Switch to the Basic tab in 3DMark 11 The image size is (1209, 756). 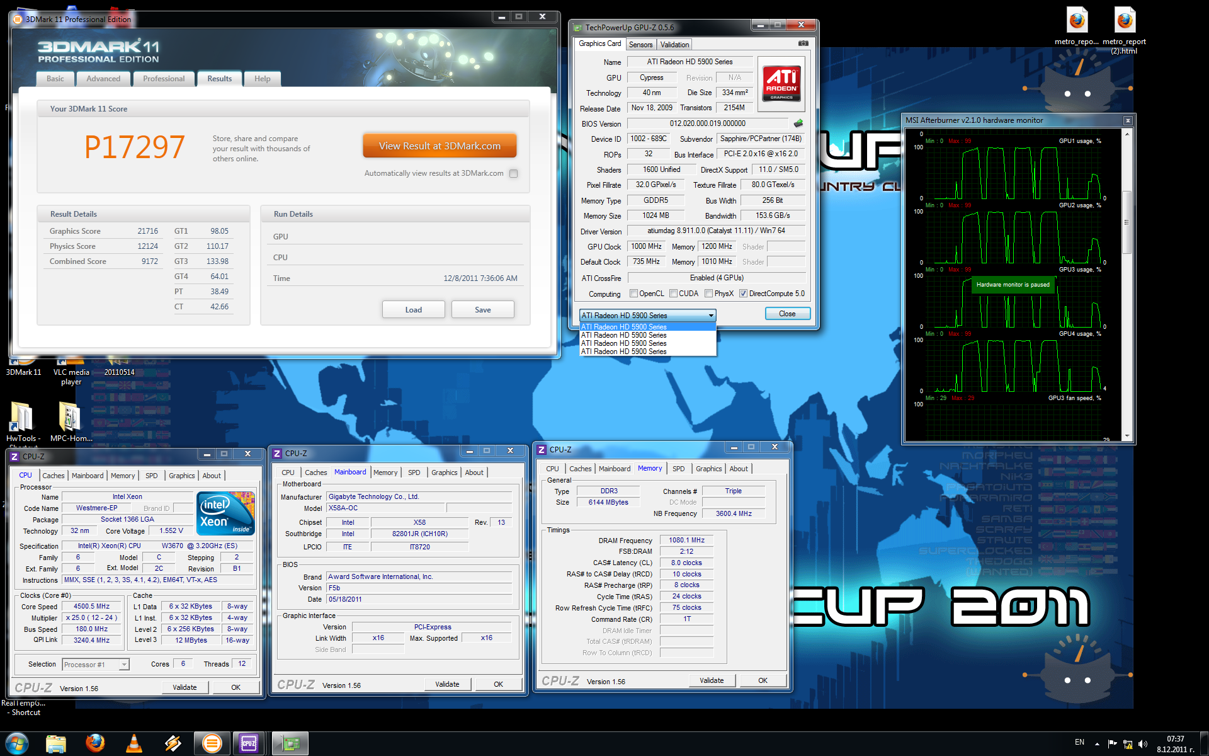coord(55,79)
